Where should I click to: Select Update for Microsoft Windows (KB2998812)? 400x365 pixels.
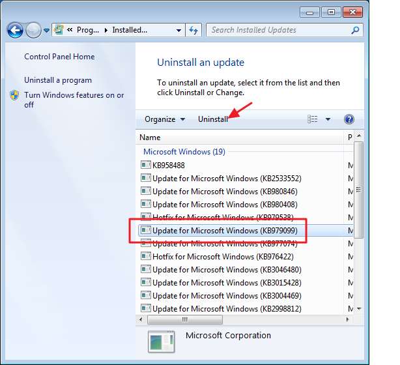[x=245, y=308]
